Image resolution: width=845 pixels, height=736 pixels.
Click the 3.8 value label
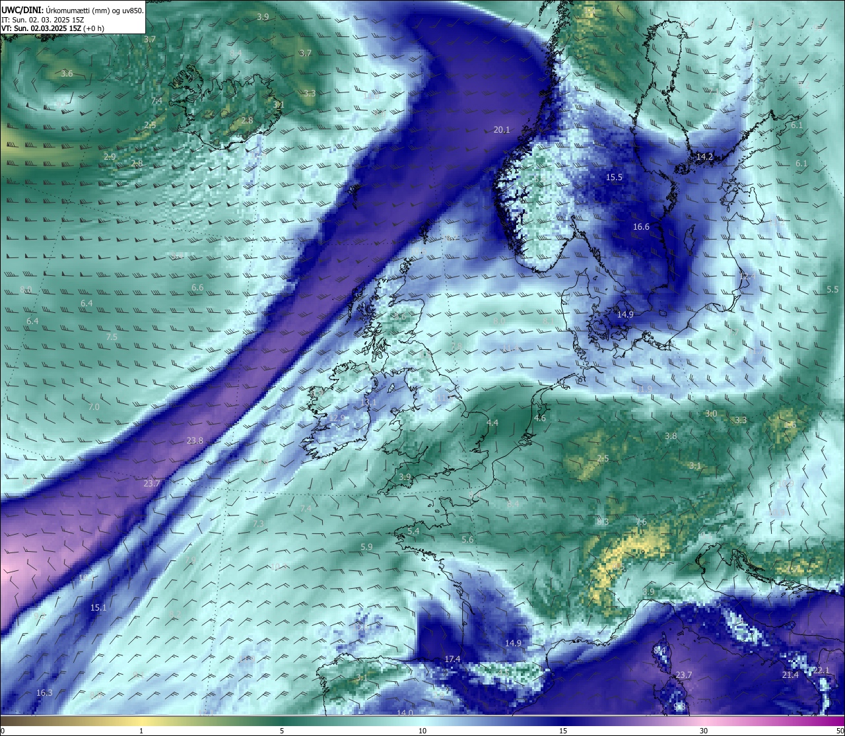[671, 436]
